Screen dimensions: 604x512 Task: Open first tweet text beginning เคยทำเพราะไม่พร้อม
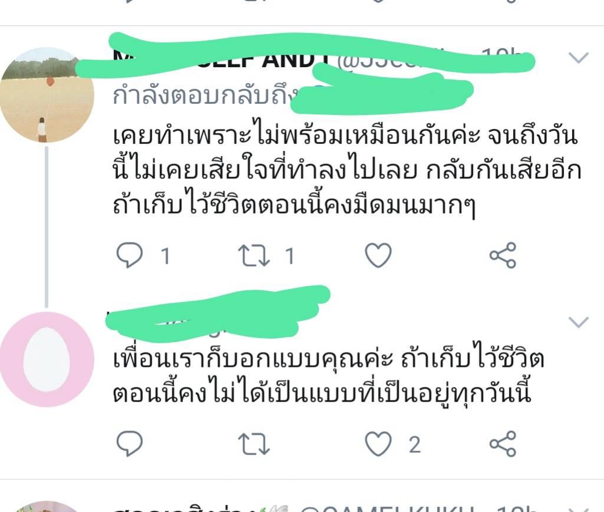pyautogui.click(x=347, y=170)
